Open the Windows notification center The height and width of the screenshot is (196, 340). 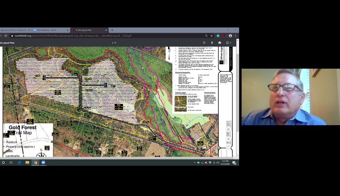click(234, 163)
